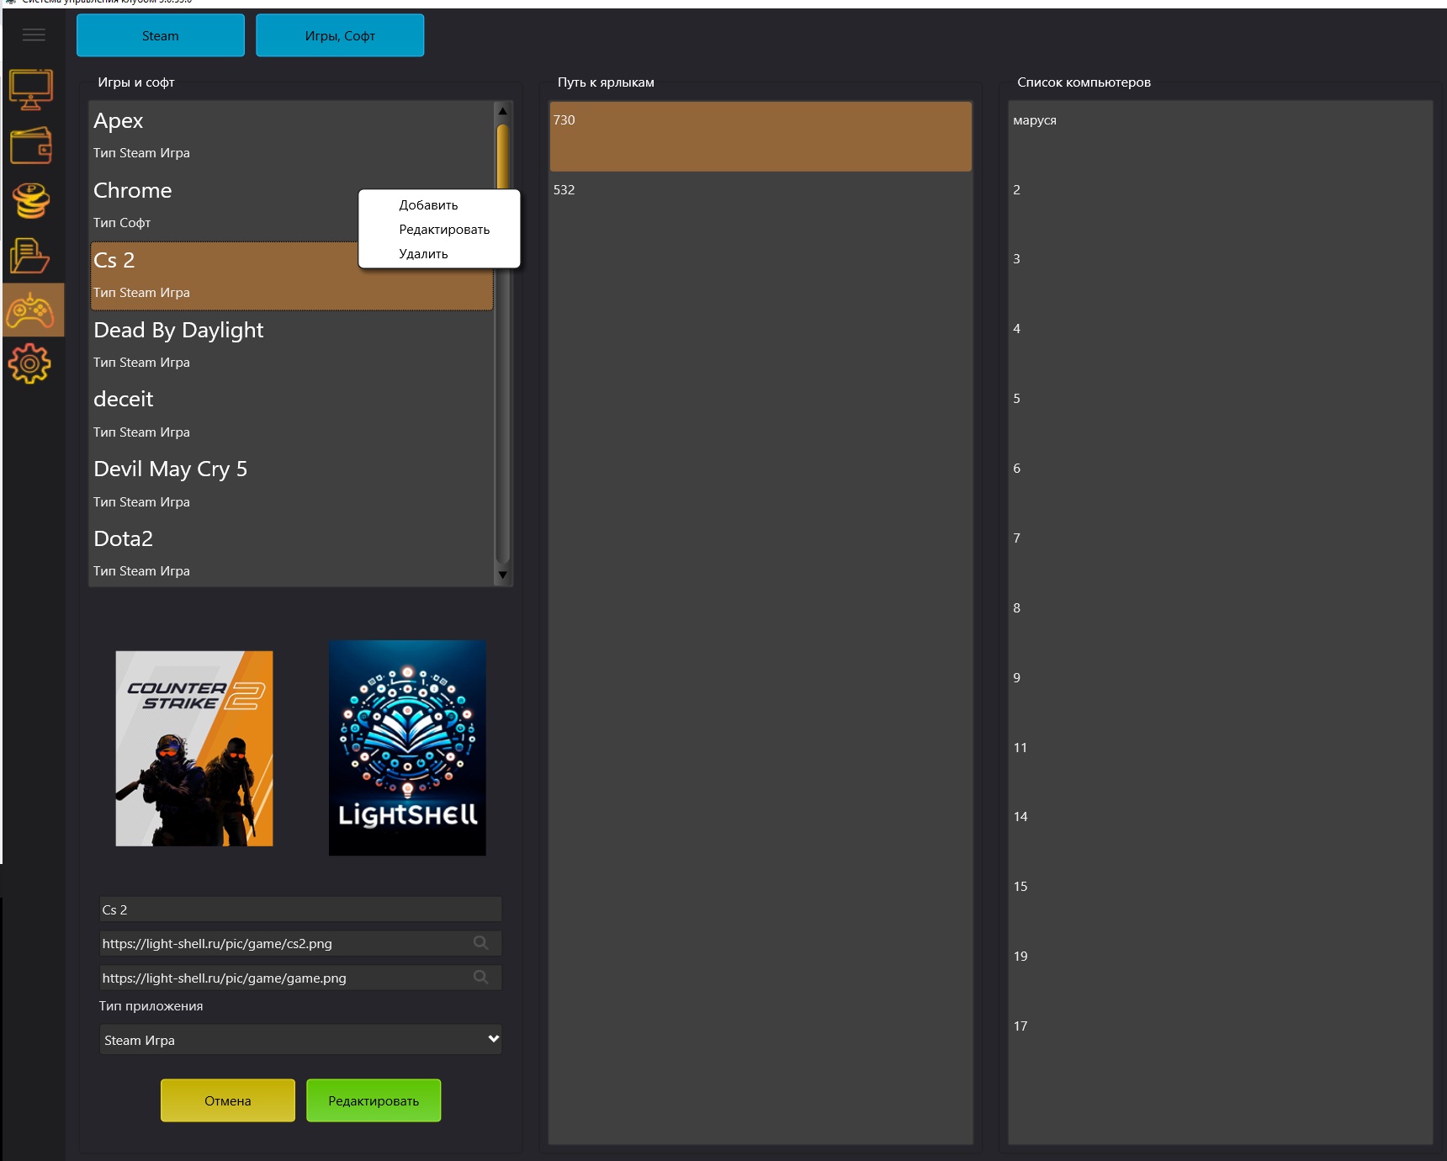
Task: Open the wallet sidebar icon
Action: [31, 146]
